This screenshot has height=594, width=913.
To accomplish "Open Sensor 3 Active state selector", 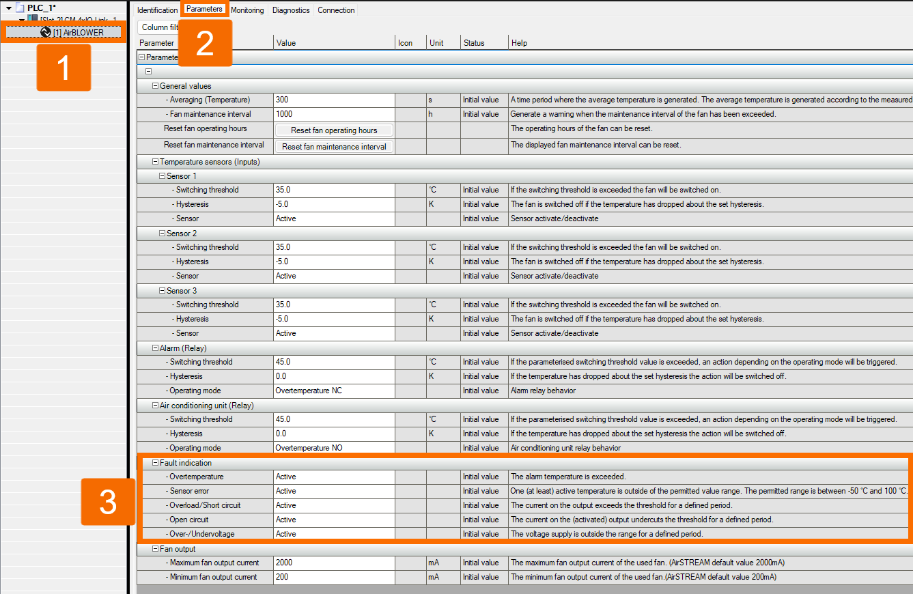I will 334,333.
